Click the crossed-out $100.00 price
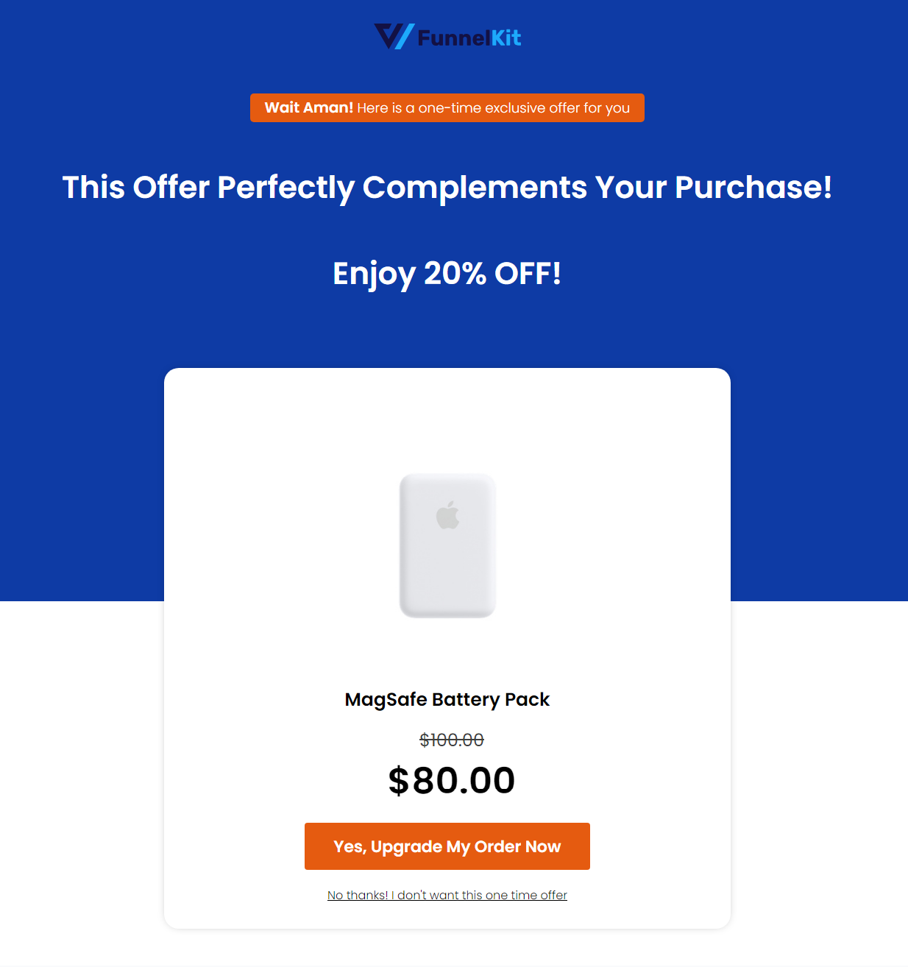 452,740
